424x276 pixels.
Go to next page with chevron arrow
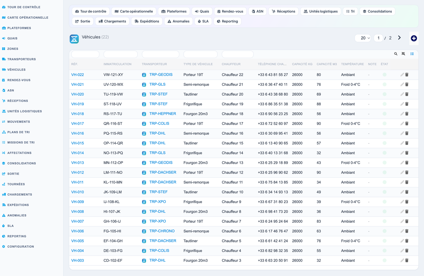399,38
